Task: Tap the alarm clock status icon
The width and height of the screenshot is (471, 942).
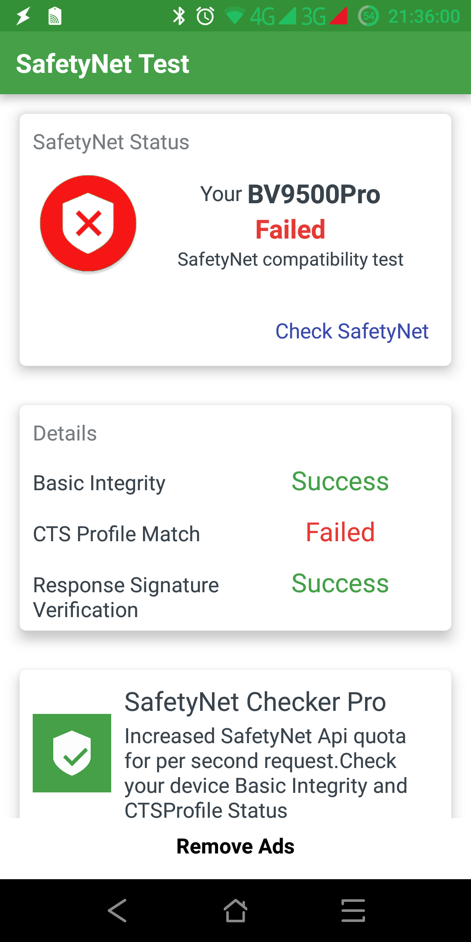Action: [x=205, y=16]
